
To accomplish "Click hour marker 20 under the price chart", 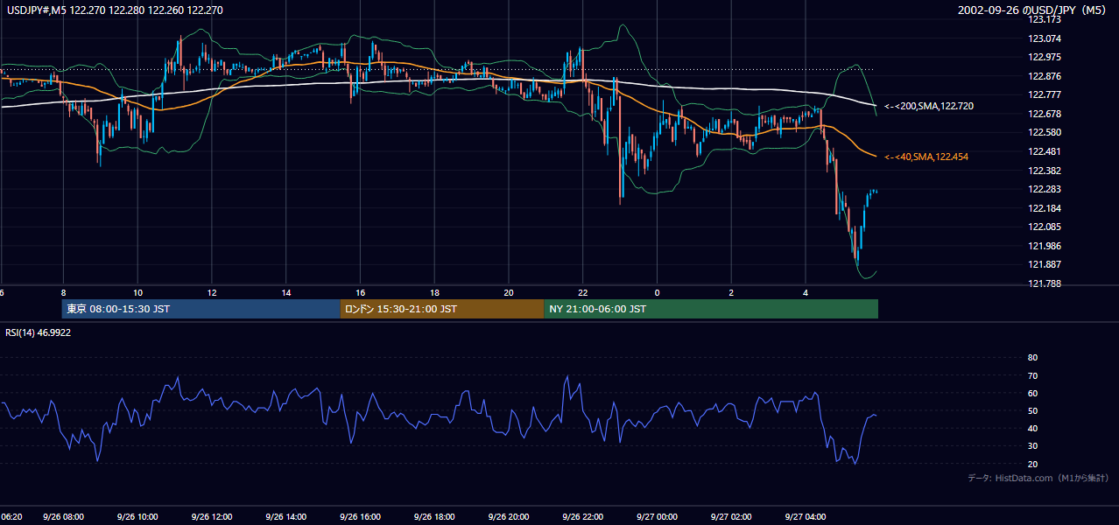I will 509,291.
